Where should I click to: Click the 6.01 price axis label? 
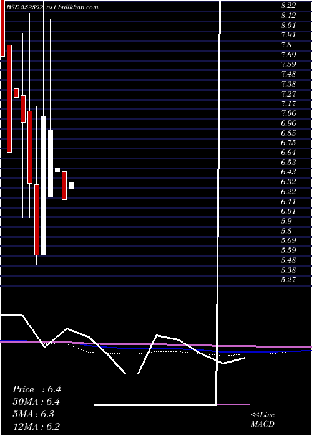(288, 211)
